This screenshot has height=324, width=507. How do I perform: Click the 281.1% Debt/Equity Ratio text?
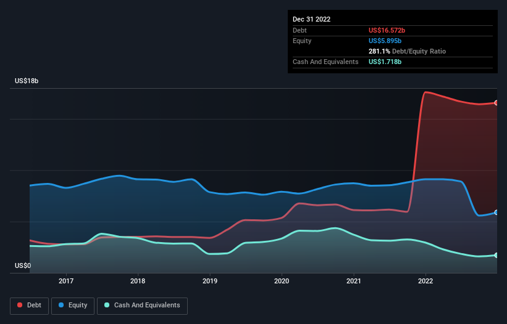coord(407,51)
